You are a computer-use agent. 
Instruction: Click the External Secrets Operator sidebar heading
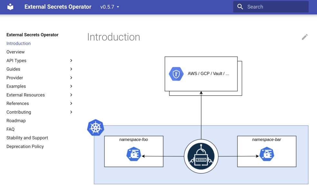click(32, 35)
